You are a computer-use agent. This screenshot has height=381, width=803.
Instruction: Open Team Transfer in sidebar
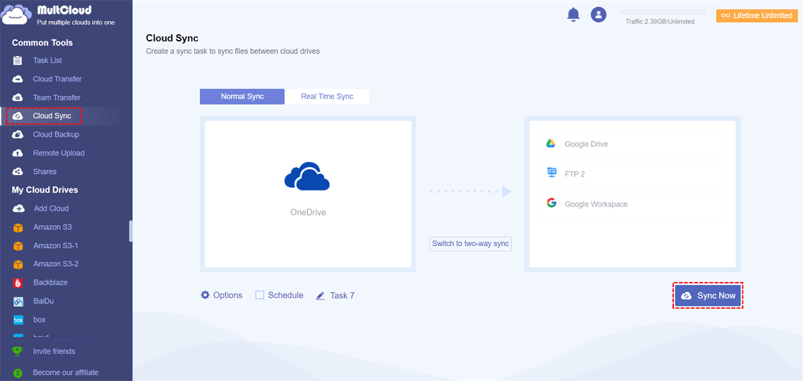tap(57, 98)
